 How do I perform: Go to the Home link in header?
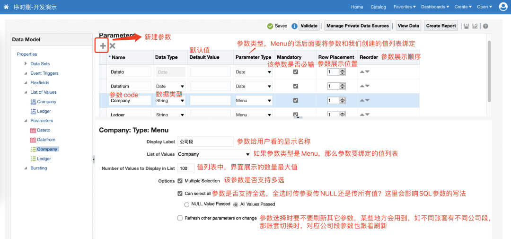click(x=357, y=7)
